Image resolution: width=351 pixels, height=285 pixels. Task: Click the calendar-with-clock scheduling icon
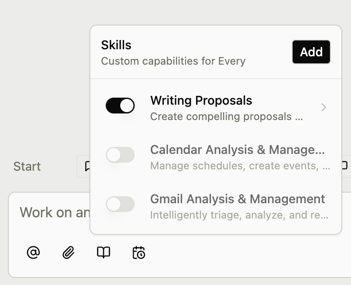pyautogui.click(x=139, y=253)
